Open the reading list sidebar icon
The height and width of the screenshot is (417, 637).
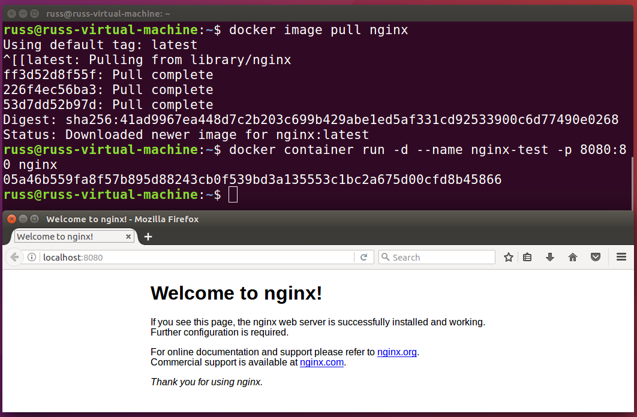pyautogui.click(x=527, y=256)
